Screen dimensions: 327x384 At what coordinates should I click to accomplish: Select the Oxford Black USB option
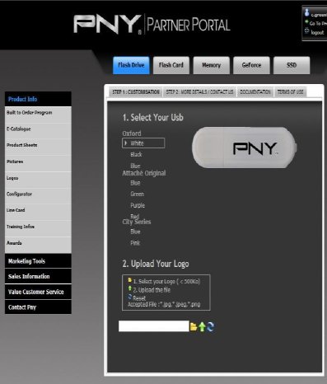point(136,154)
